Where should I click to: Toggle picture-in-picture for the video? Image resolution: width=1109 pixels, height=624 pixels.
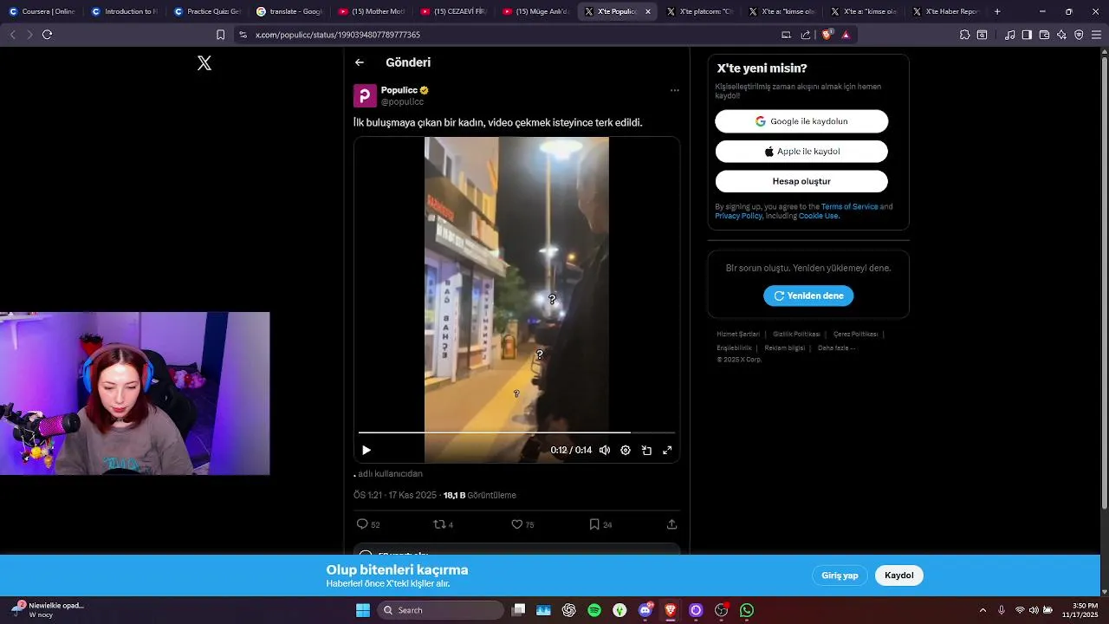click(x=646, y=450)
